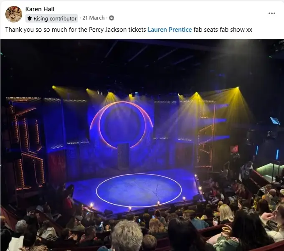Click the 'fab seats fab show xx' text
This screenshot has height=251, width=284.
[x=223, y=30]
